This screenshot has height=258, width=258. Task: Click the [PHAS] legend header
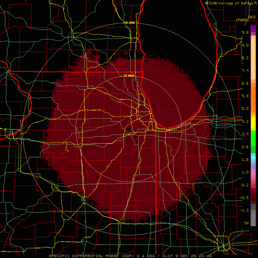click(242, 20)
